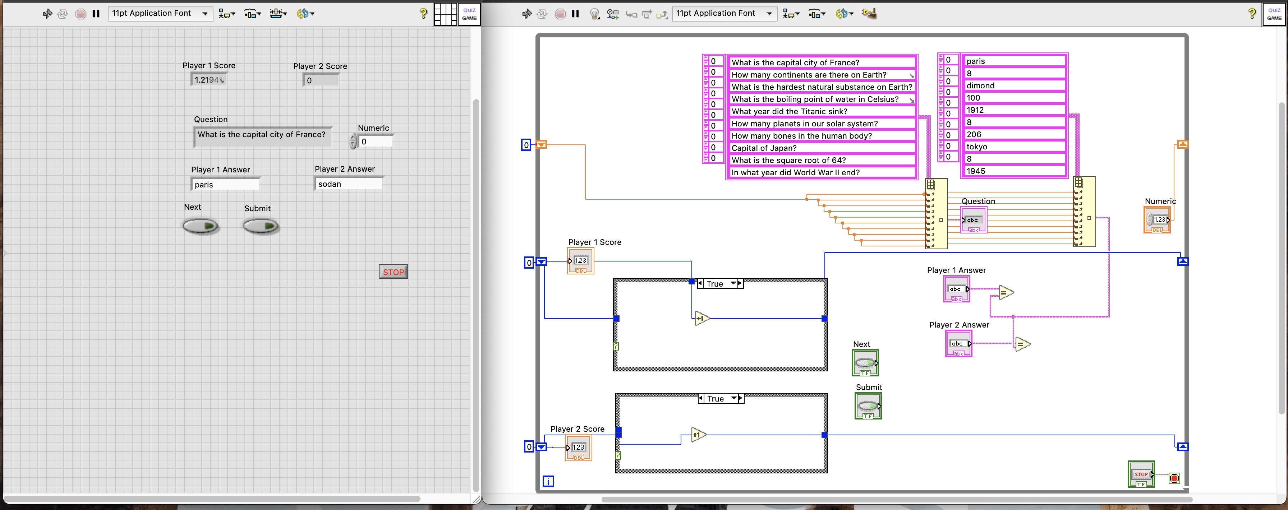Click the Next boolean button on the front panel
Screen dimensions: 1288x510
click(x=201, y=226)
